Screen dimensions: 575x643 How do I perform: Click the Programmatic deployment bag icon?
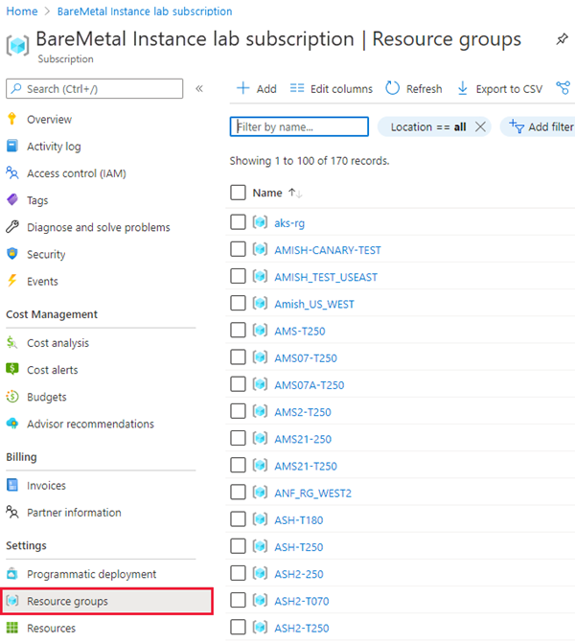click(x=12, y=573)
